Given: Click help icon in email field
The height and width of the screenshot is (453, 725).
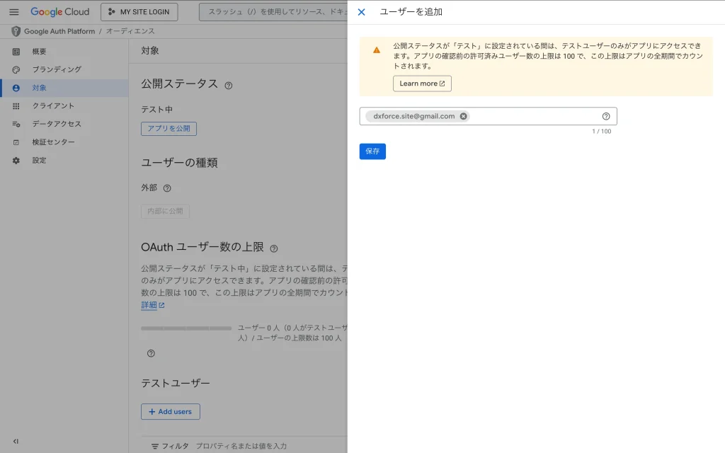Looking at the screenshot, I should 606,116.
